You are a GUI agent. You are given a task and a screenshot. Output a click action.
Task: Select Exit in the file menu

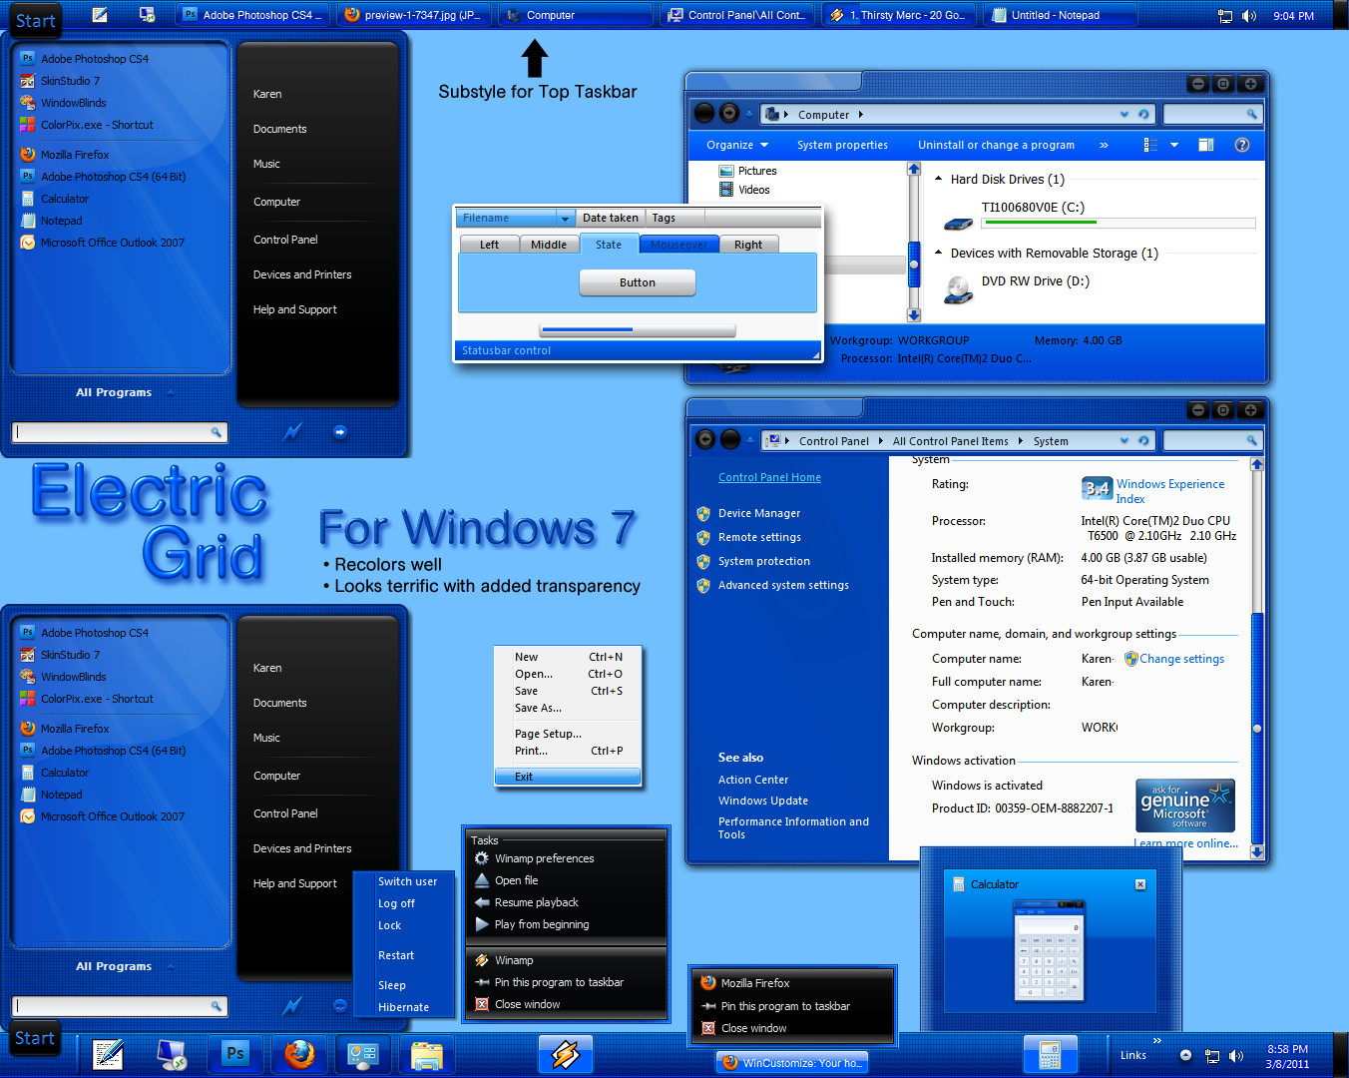point(568,777)
